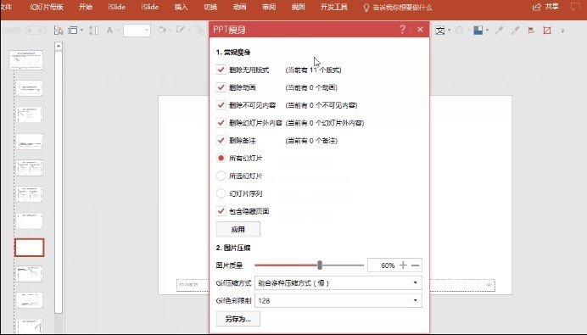Click the red crossed square icon

click(x=547, y=31)
